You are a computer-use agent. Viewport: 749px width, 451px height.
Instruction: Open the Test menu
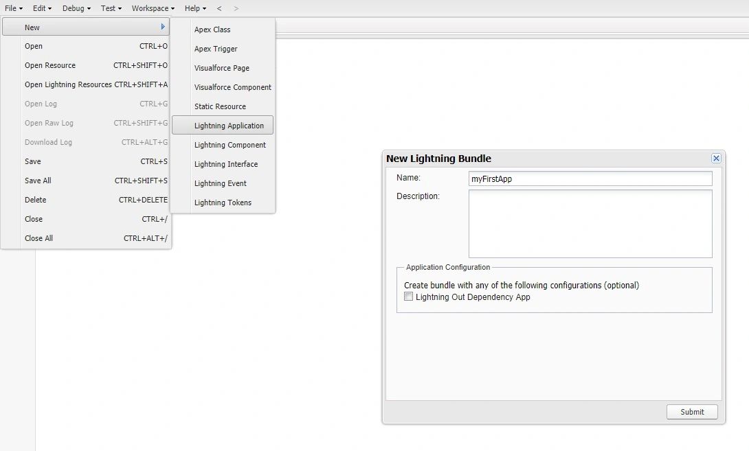[111, 8]
